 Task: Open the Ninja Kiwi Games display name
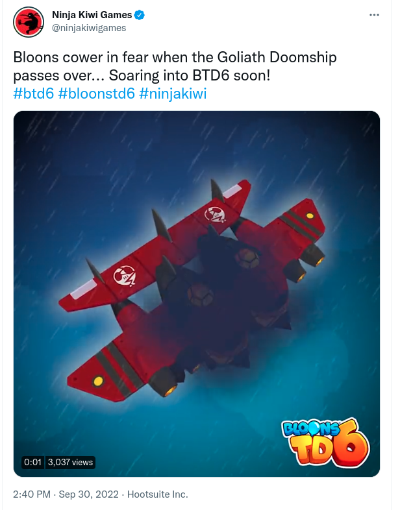pos(92,15)
